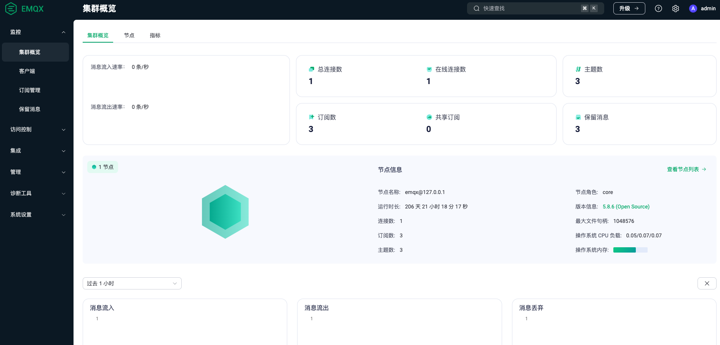Click the 集群概览 page title
720x345 pixels.
click(99, 8)
